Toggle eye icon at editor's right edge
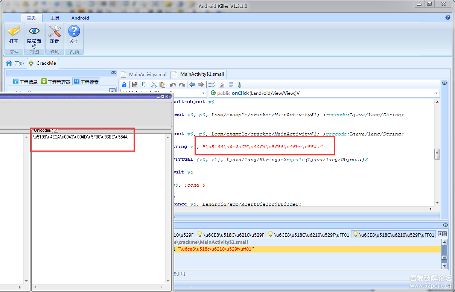 (x=444, y=83)
